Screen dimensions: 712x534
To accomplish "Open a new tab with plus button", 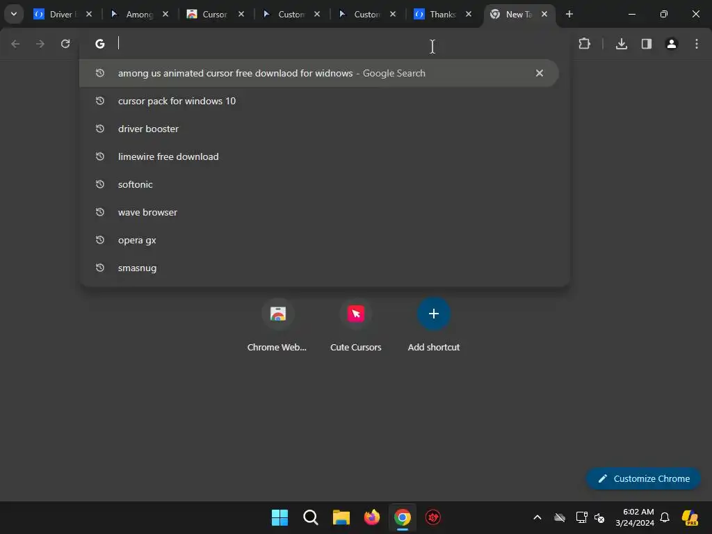I will [x=569, y=14].
